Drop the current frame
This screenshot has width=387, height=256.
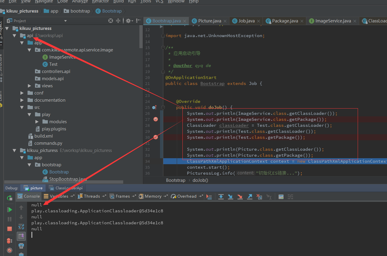point(259,196)
